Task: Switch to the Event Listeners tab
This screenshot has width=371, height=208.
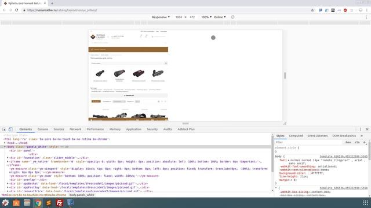Action: 318,136
